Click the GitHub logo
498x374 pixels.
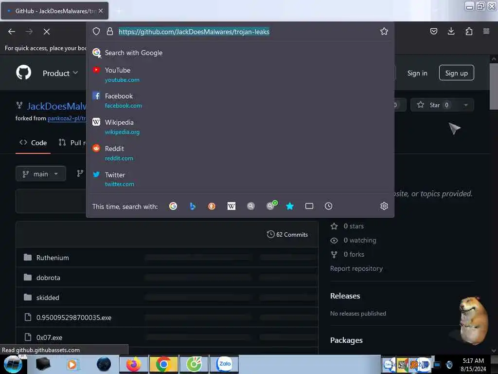(x=24, y=73)
